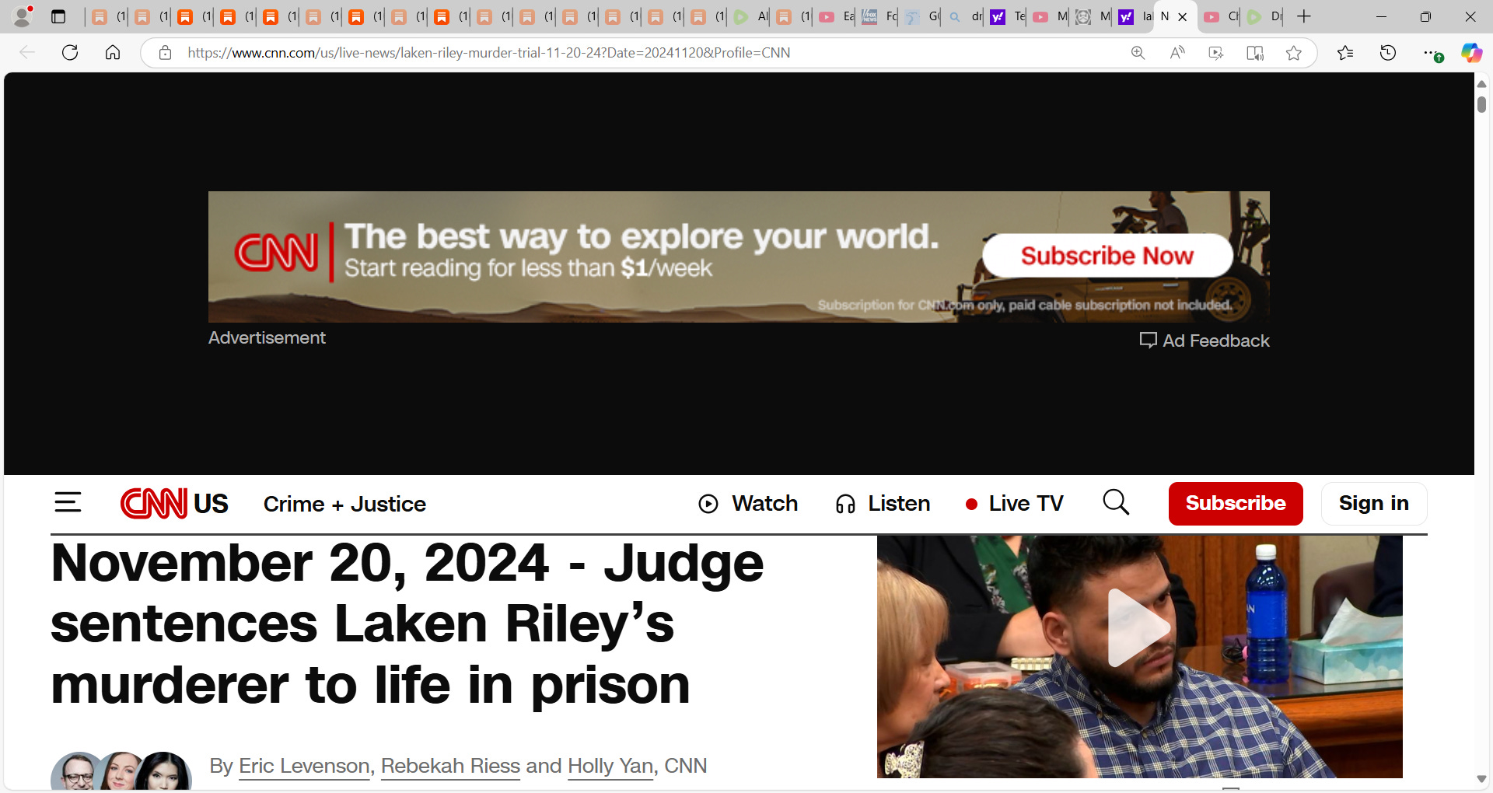Click the browser back arrow
Image resolution: width=1493 pixels, height=793 pixels.
pos(27,52)
